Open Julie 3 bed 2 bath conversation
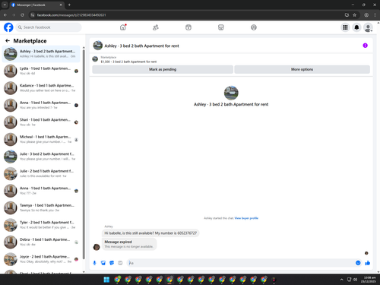Image resolution: width=380 pixels, height=285 pixels. point(41,157)
